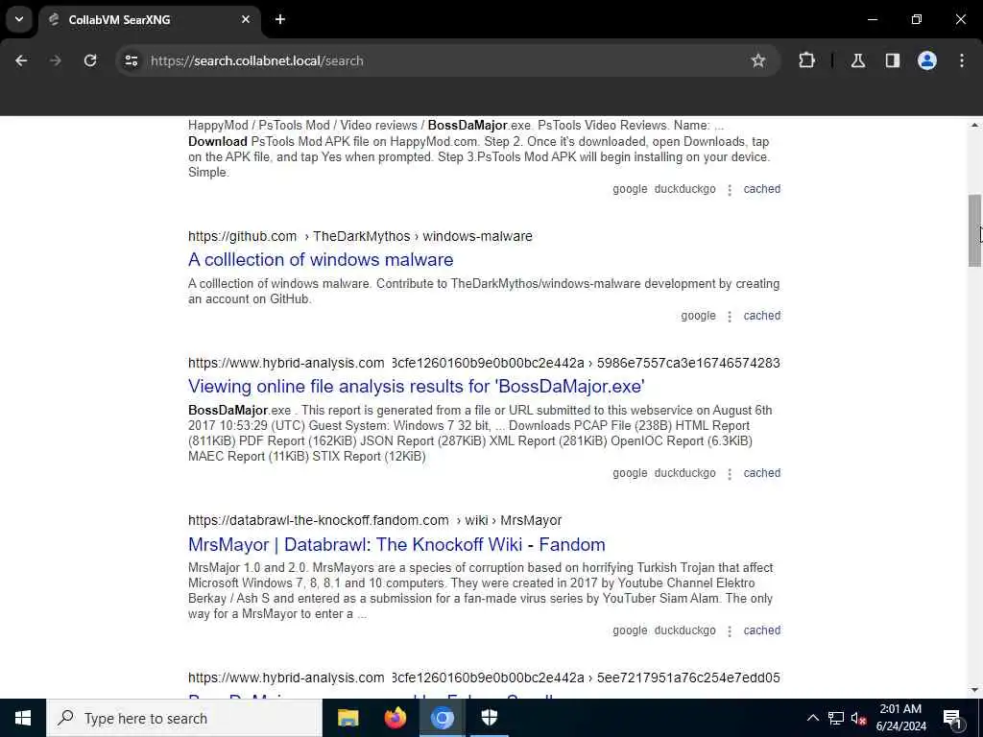The image size is (983, 737).
Task: Open the clock showing 2:01 AM
Action: [x=900, y=718]
